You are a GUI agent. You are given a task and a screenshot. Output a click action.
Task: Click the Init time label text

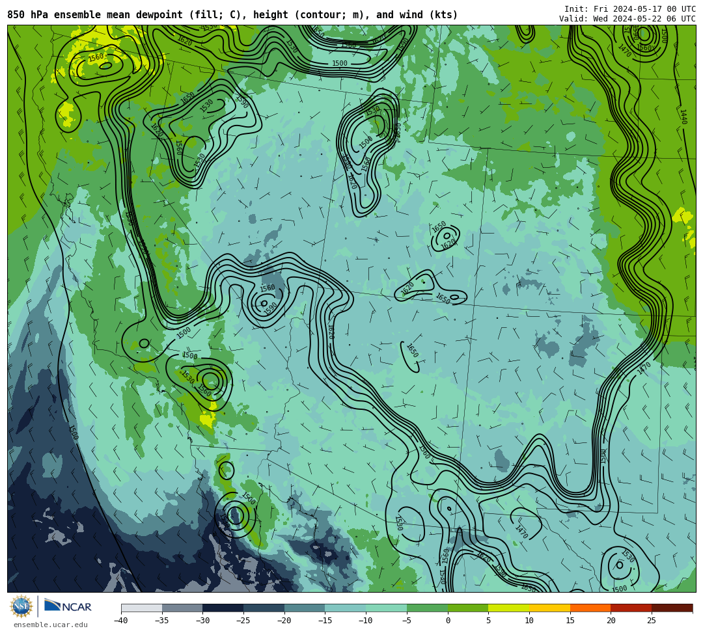point(630,9)
